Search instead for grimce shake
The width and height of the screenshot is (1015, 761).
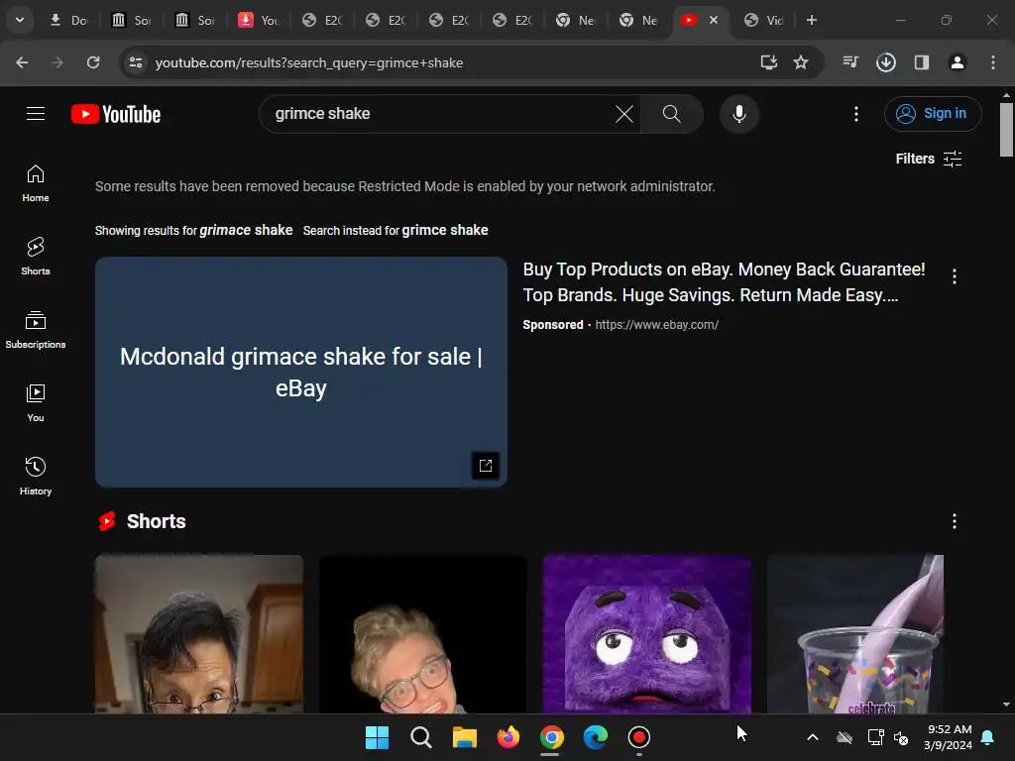click(445, 230)
